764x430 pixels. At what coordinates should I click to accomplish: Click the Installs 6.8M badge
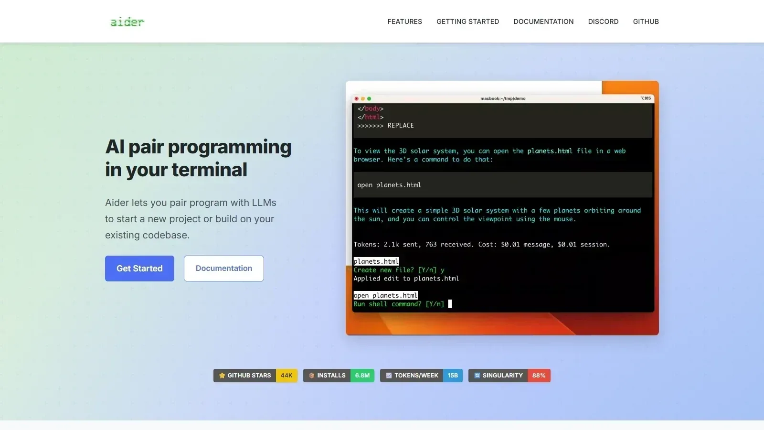pos(339,376)
